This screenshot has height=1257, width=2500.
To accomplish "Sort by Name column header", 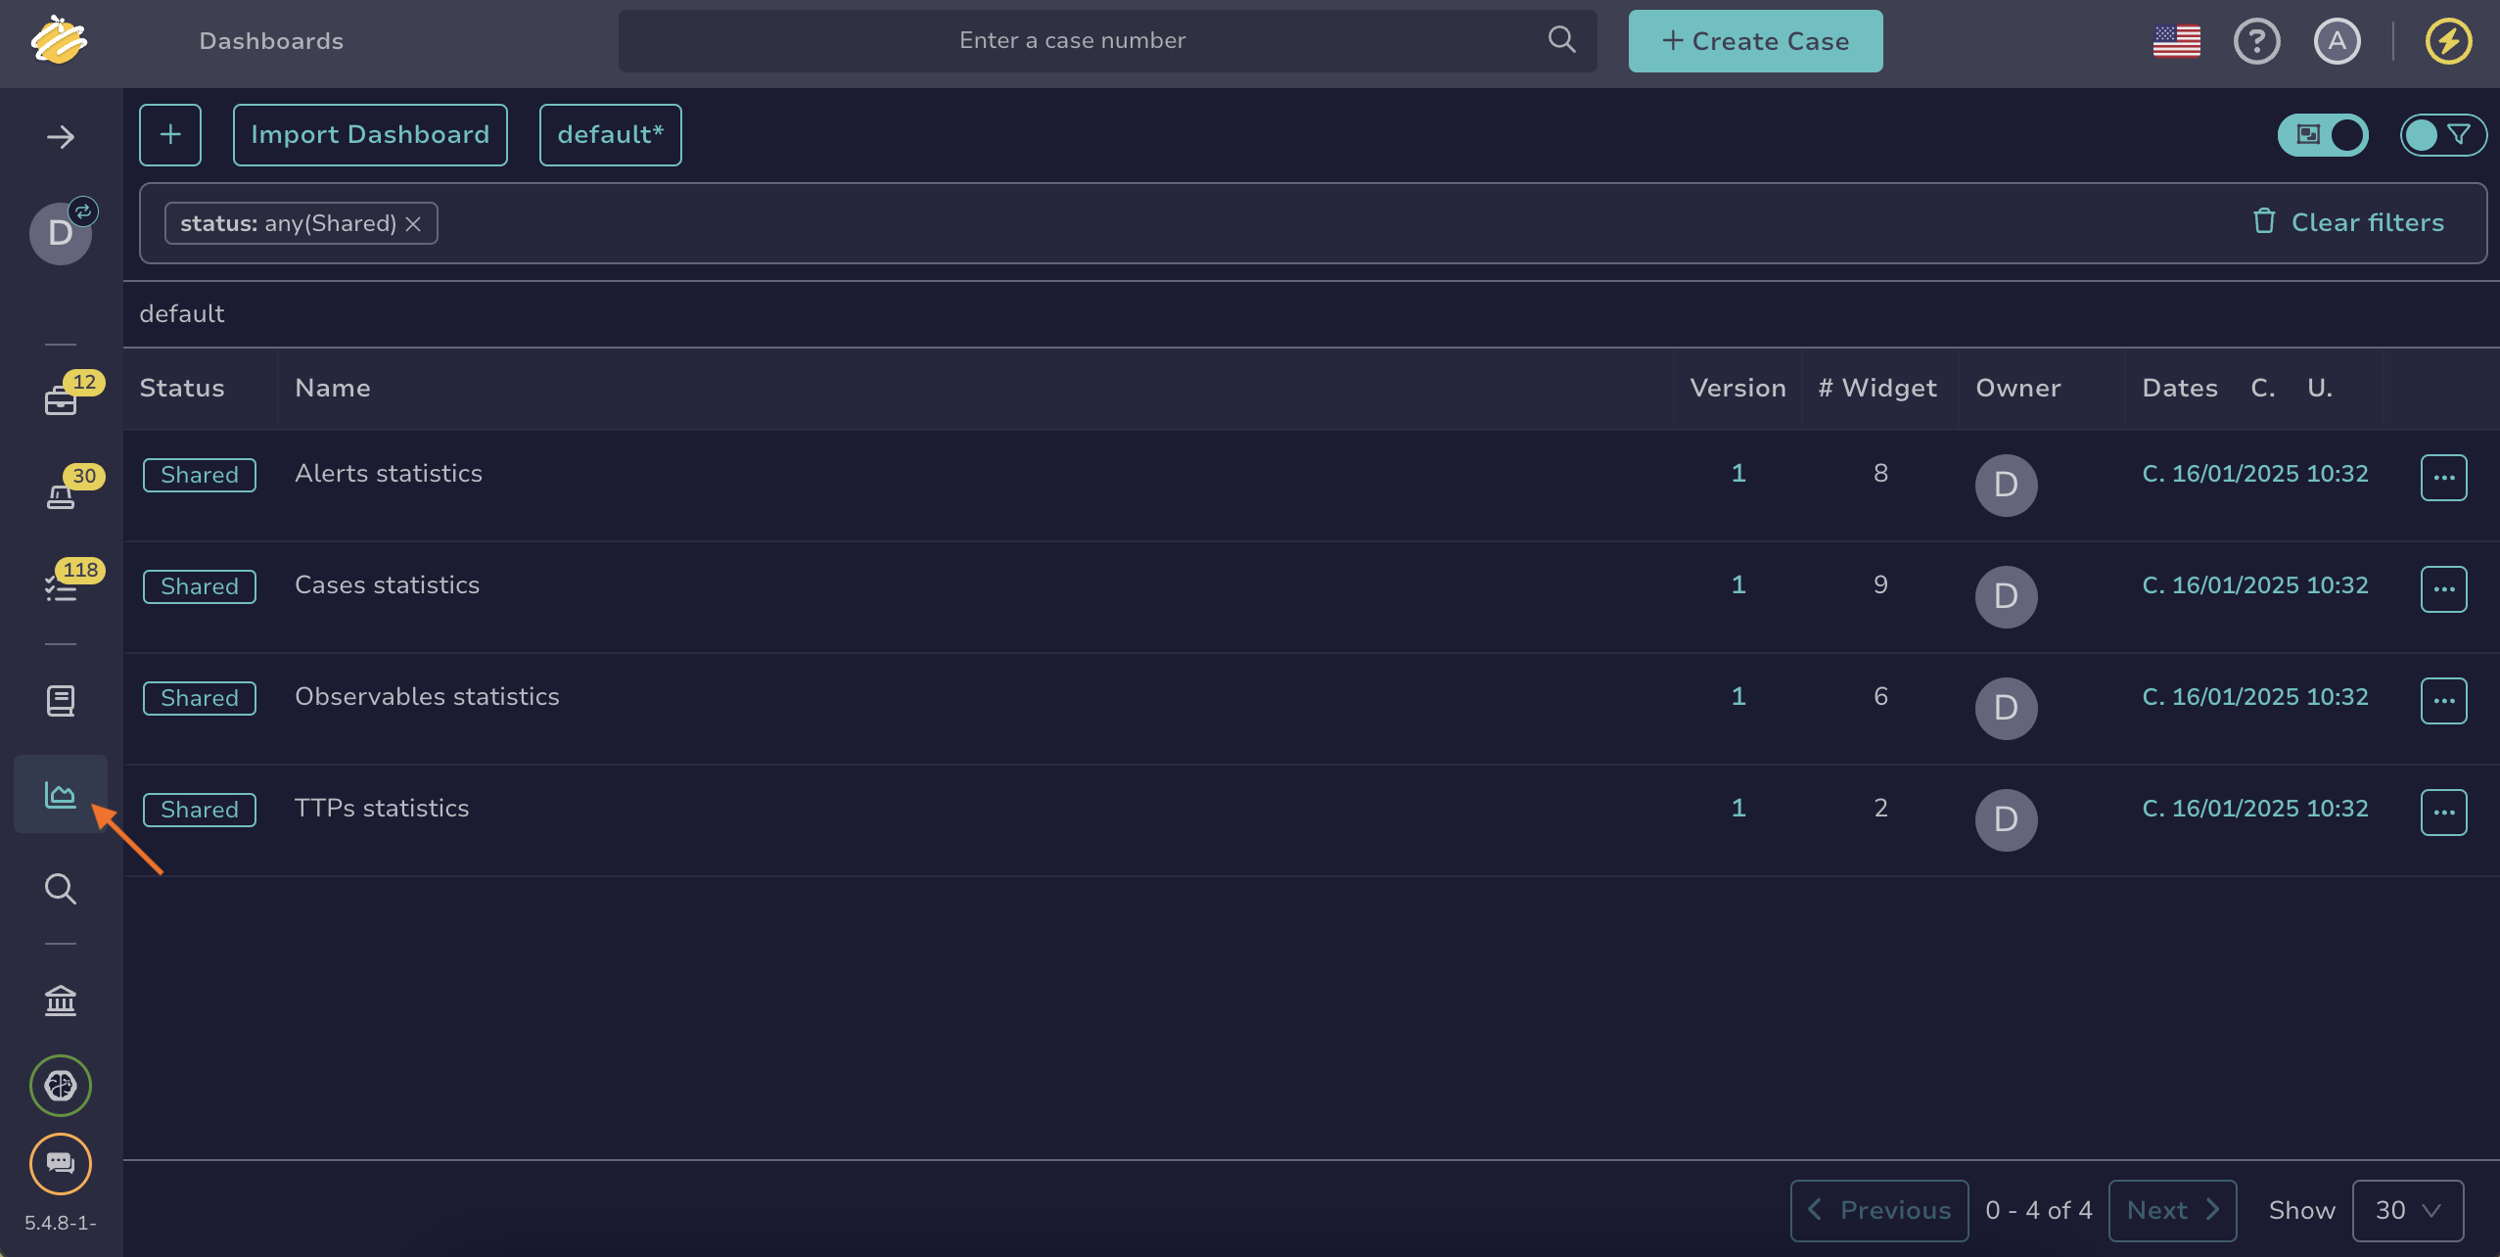I will (333, 389).
